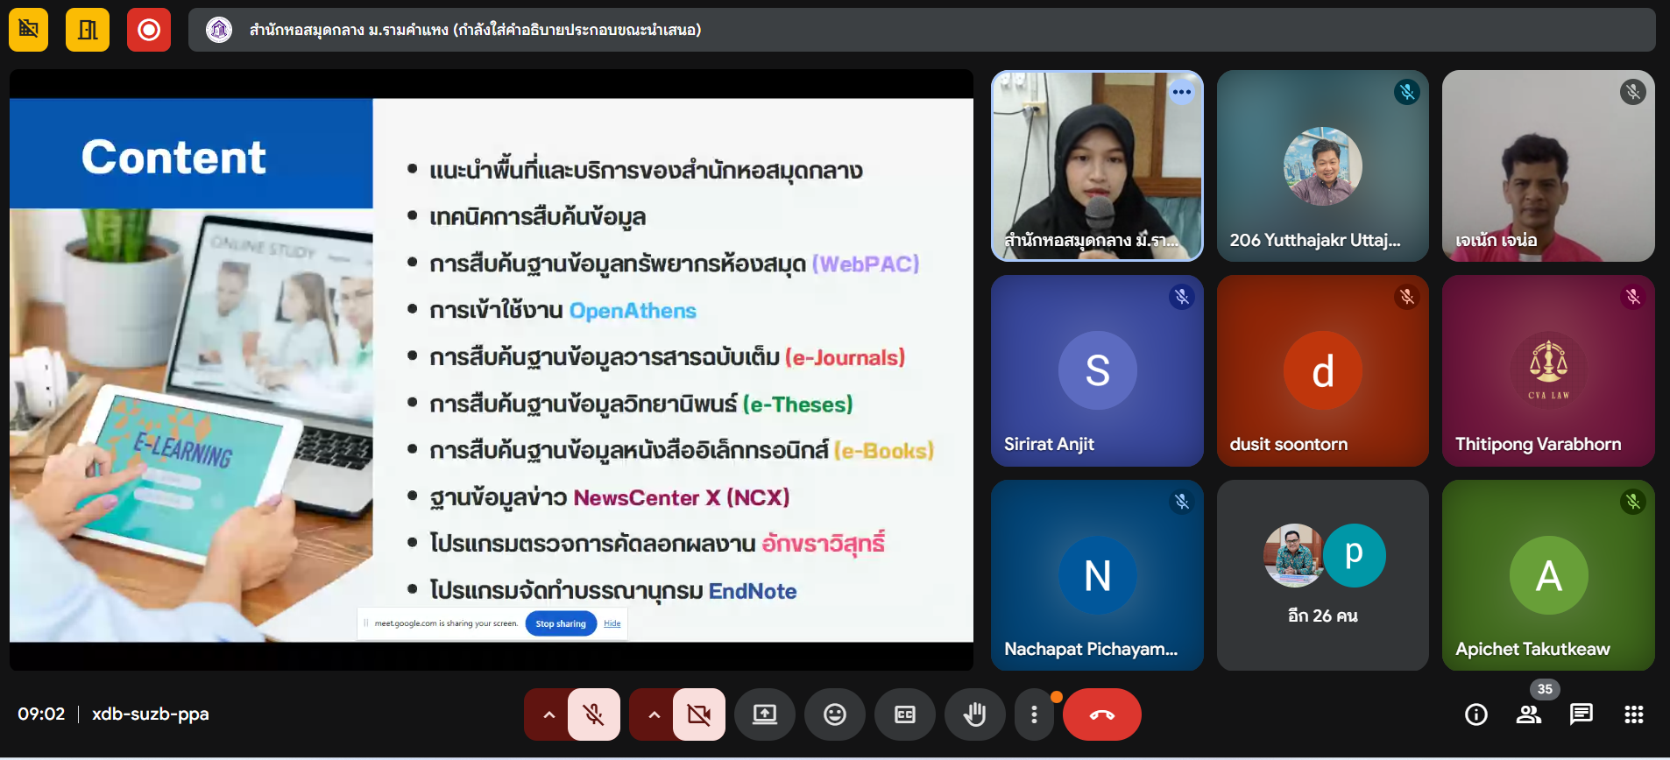The height and width of the screenshot is (760, 1670).
Task: Click the OpenAthens text on slide
Action: tap(633, 311)
